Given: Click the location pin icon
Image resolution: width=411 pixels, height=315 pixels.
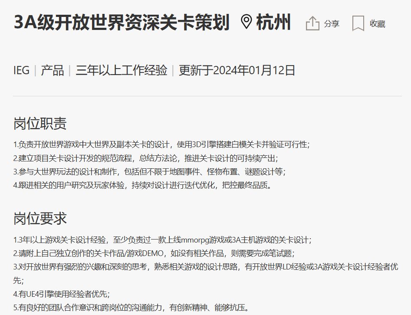Looking at the screenshot, I should point(246,22).
